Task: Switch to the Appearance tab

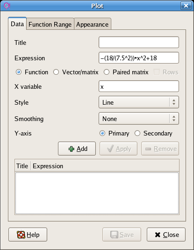Action: coord(92,24)
